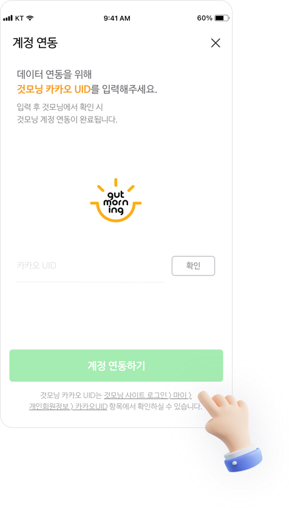Tap the battery icon in status bar
This screenshot has width=289, height=508.
tap(222, 18)
